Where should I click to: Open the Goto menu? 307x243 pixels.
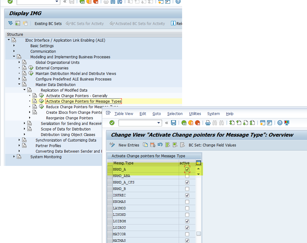tap(157, 113)
